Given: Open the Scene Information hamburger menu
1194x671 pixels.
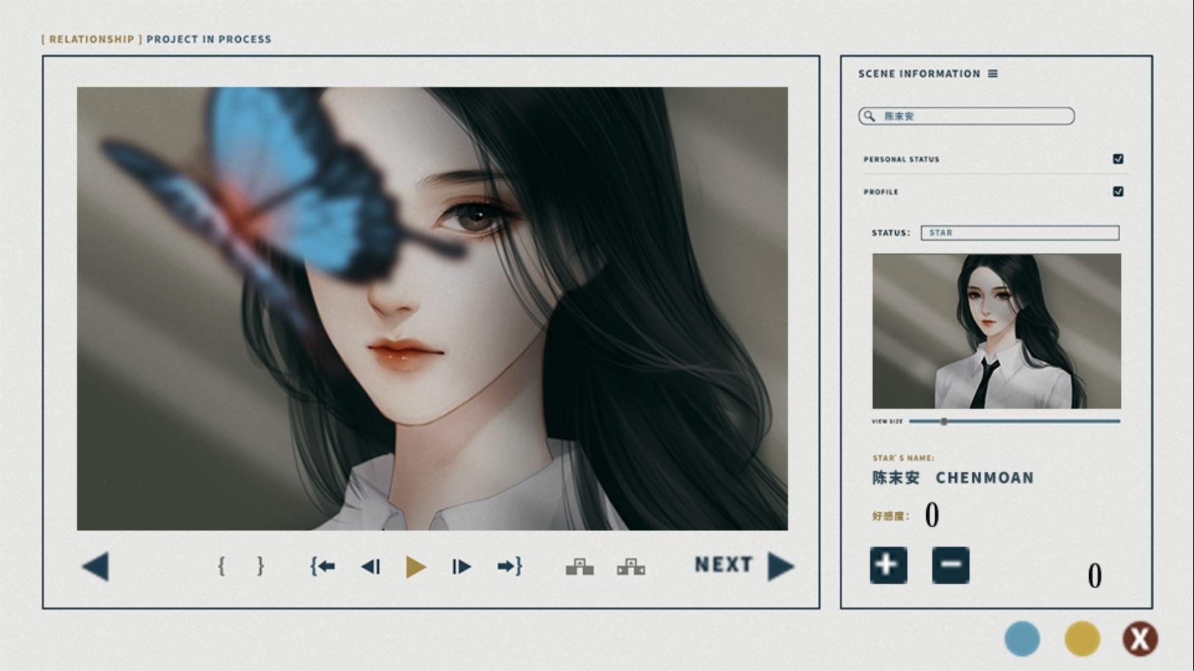Looking at the screenshot, I should [x=993, y=74].
